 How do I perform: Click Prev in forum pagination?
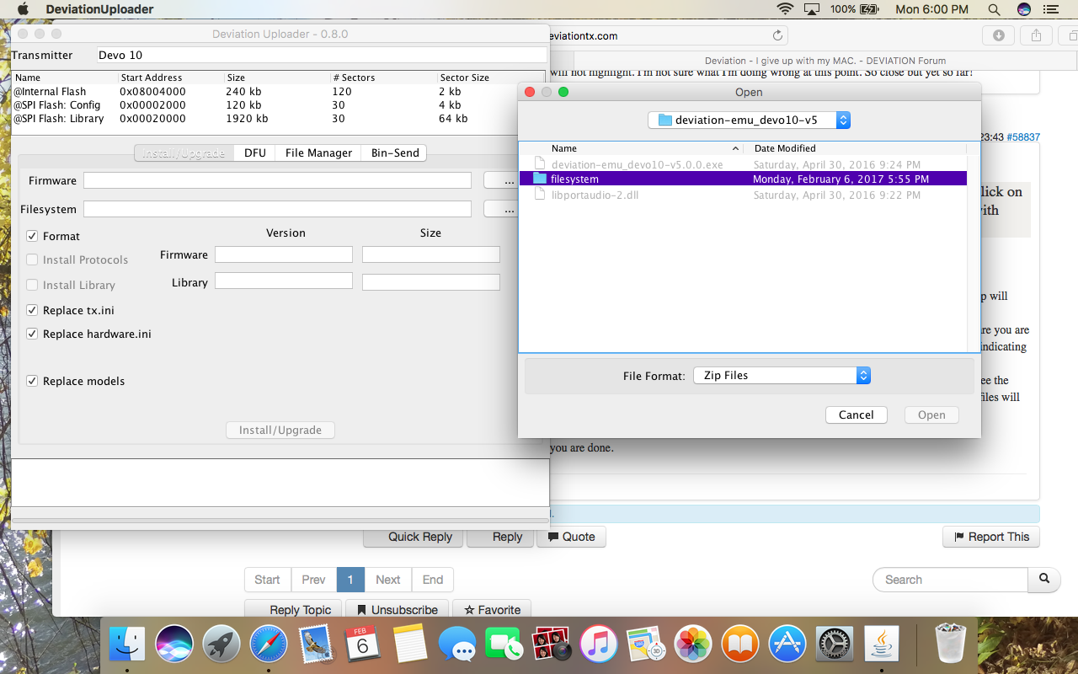[313, 580]
